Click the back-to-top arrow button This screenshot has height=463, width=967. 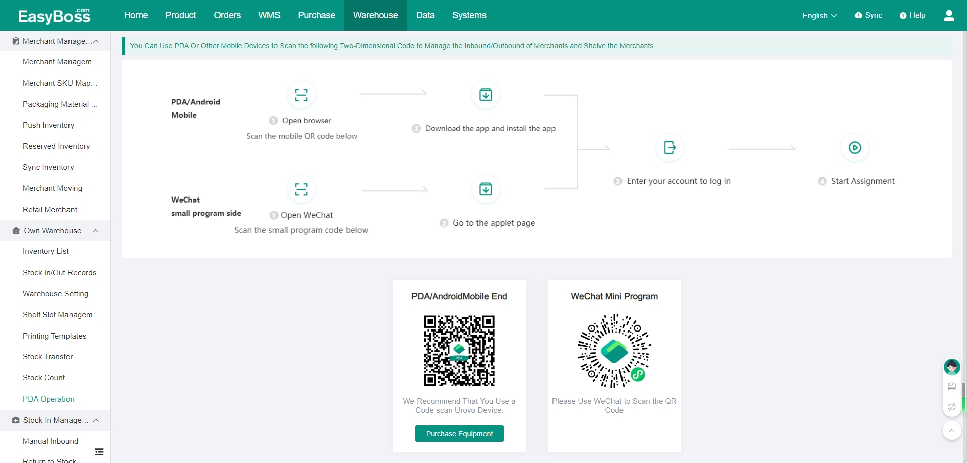(x=952, y=430)
